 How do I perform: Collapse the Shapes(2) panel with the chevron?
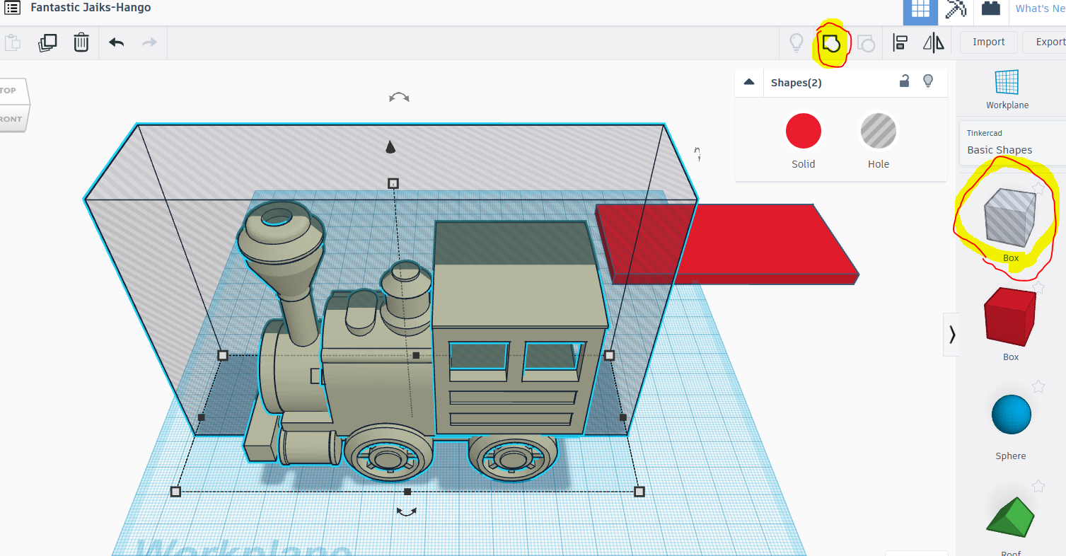click(x=749, y=81)
